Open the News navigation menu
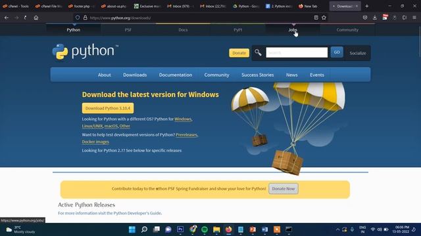 (x=291, y=75)
